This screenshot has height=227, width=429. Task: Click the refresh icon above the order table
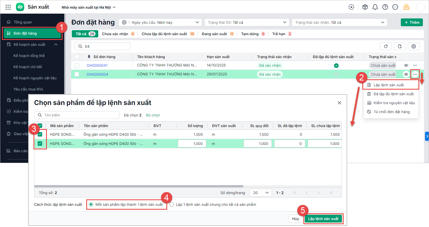pos(386,46)
